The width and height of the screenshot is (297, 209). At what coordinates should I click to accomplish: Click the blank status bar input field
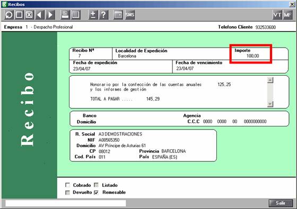tap(66, 203)
